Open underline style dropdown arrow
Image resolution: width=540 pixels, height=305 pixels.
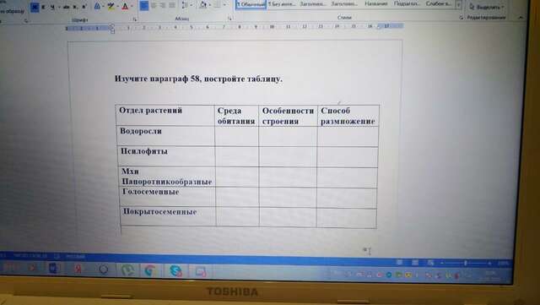point(59,8)
